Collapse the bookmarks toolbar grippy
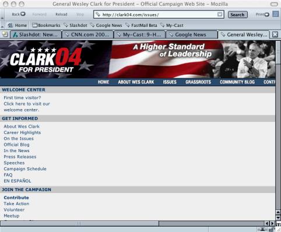281x232 pixels. point(2,25)
